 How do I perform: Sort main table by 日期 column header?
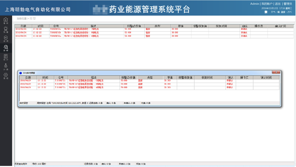point(23,26)
